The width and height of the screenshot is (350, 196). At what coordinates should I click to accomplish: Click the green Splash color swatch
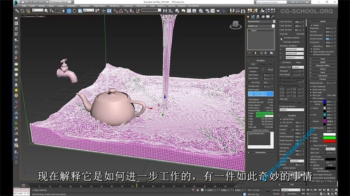tap(330, 138)
